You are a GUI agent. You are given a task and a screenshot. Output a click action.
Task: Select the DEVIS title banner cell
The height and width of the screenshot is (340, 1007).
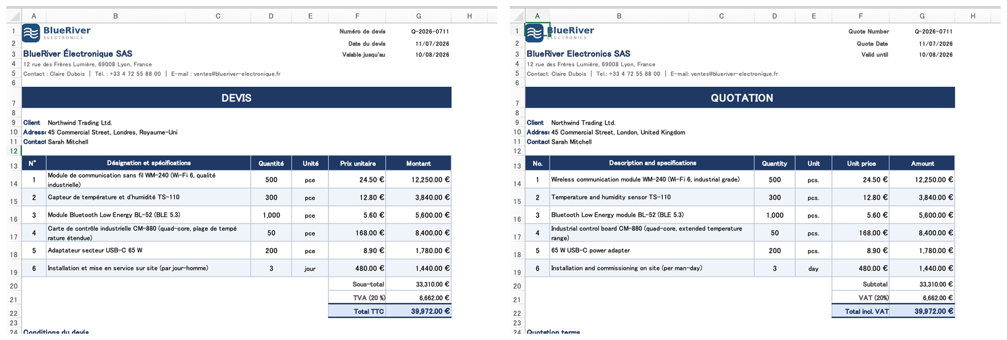(237, 98)
